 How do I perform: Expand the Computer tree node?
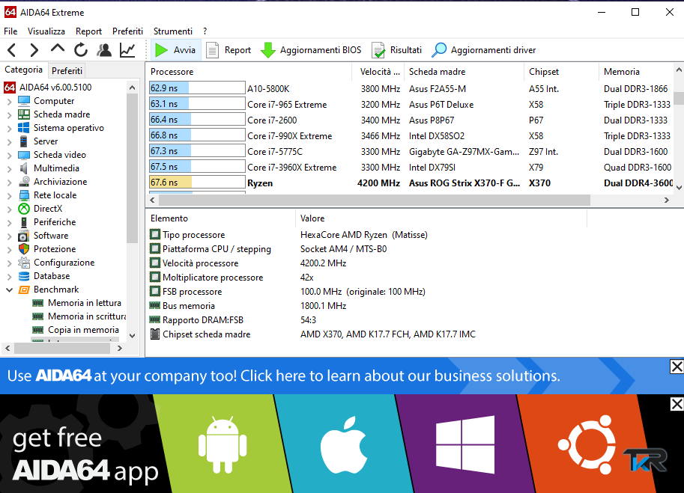click(9, 102)
